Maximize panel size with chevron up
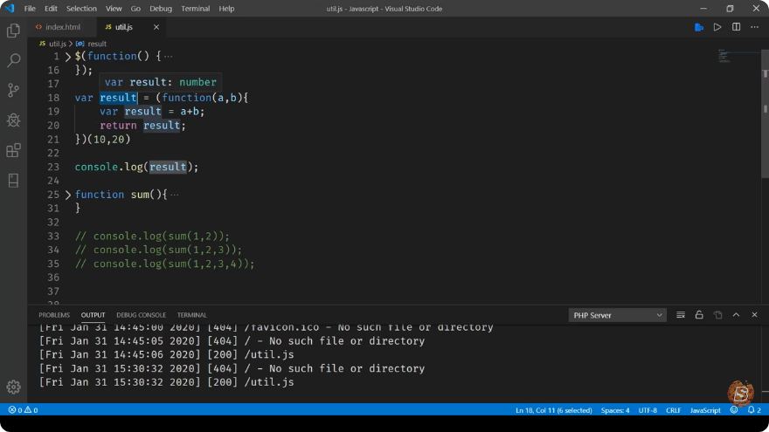Screen dimensions: 769x432 (736, 315)
